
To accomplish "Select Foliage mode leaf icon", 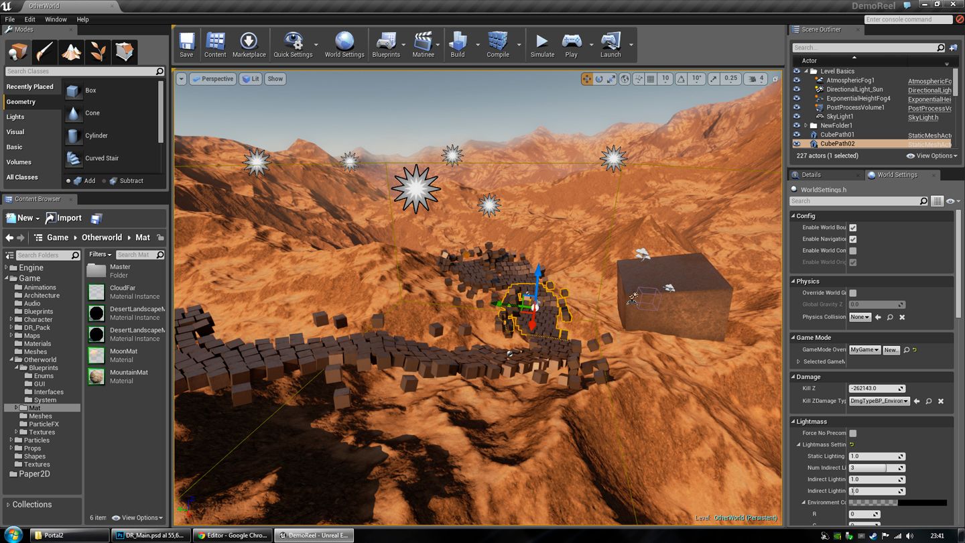I will click(x=98, y=52).
